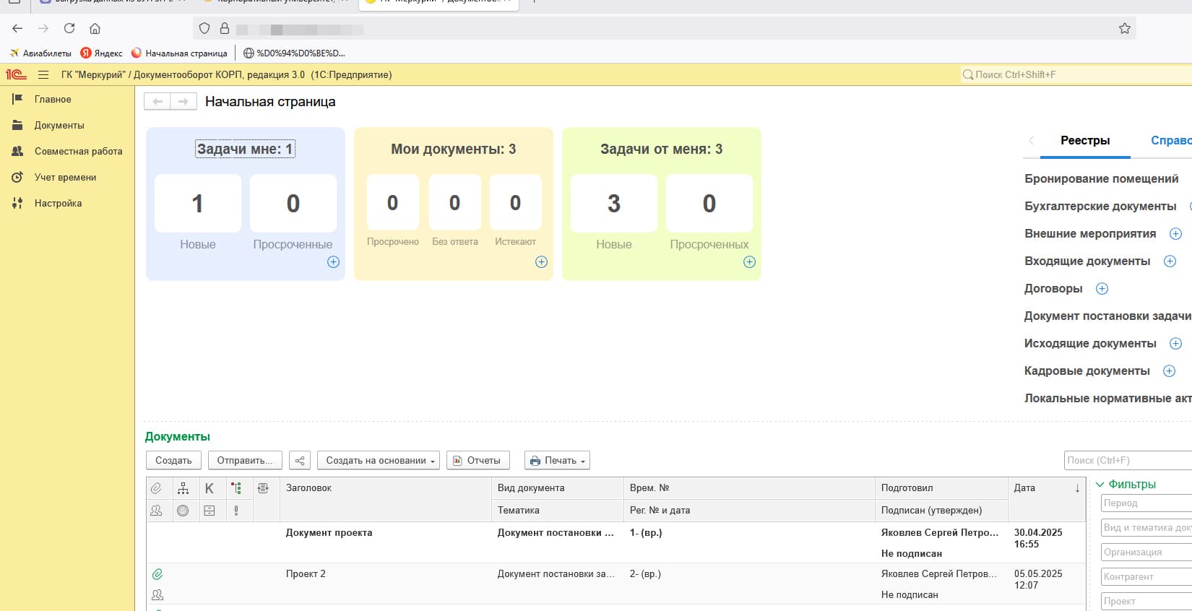The width and height of the screenshot is (1192, 611).
Task: Open Учет времени section in sidebar
Action: 65,178
